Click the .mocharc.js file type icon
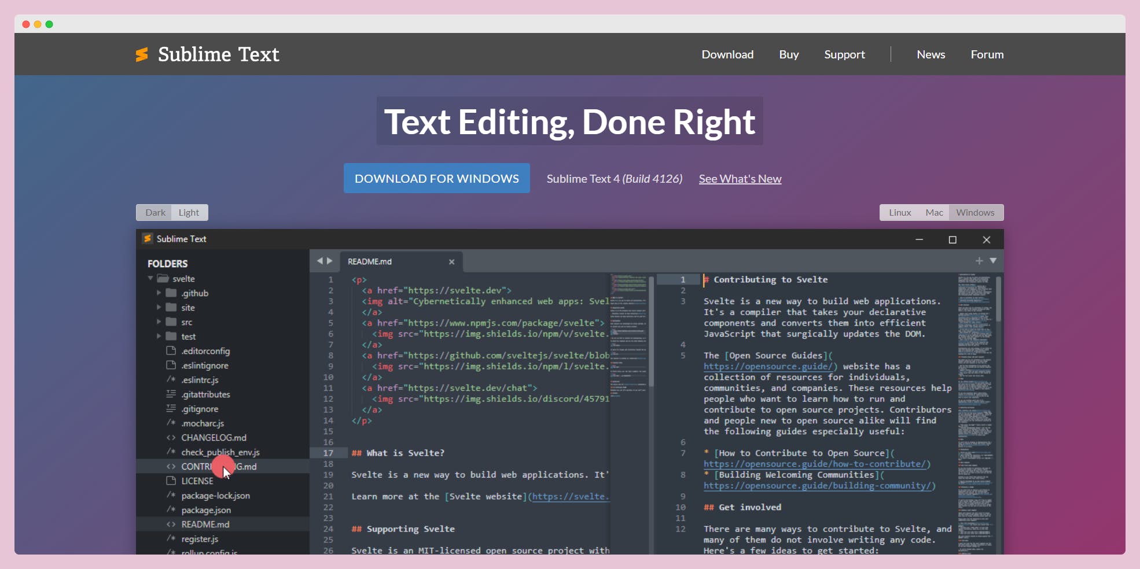 171,423
